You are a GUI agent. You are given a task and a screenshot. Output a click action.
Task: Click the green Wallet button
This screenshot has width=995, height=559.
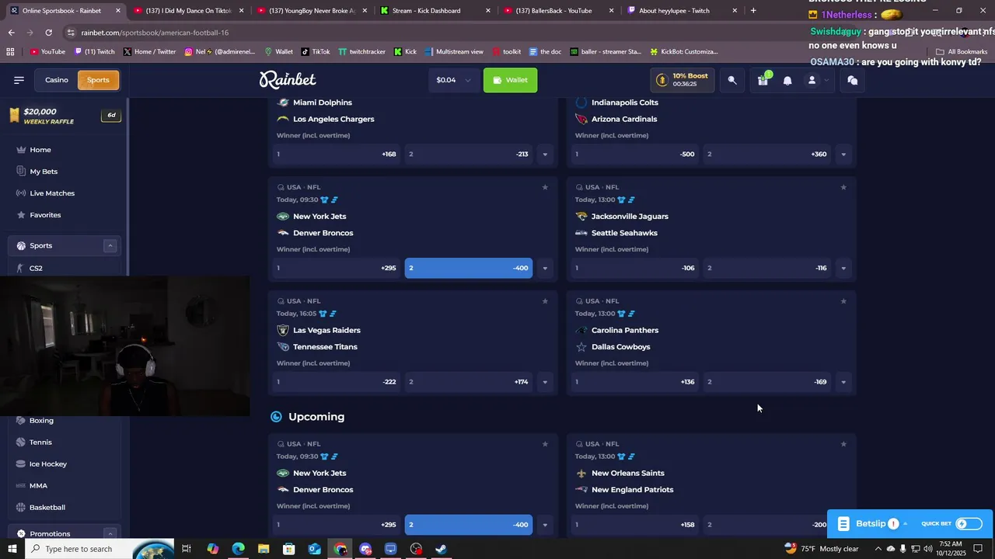point(510,80)
